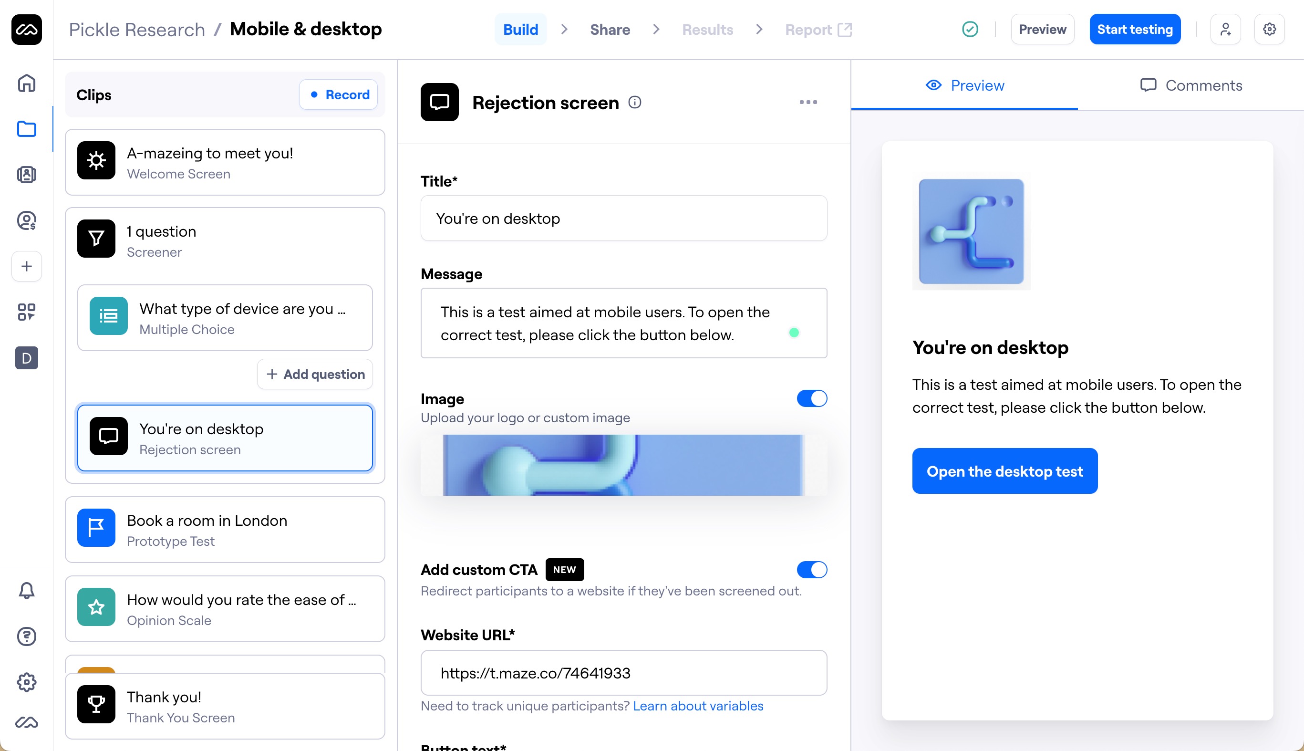
Task: Open the help question mark icon
Action: tap(26, 636)
